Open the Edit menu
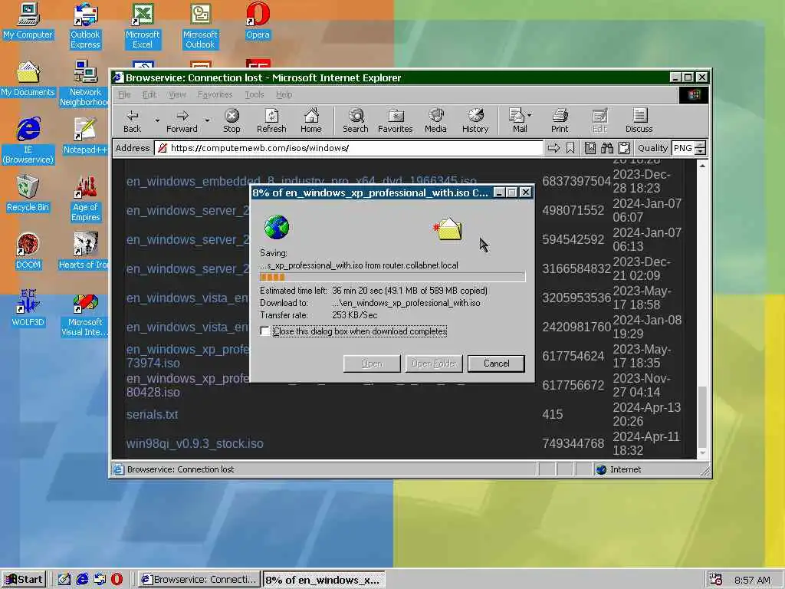 point(149,94)
